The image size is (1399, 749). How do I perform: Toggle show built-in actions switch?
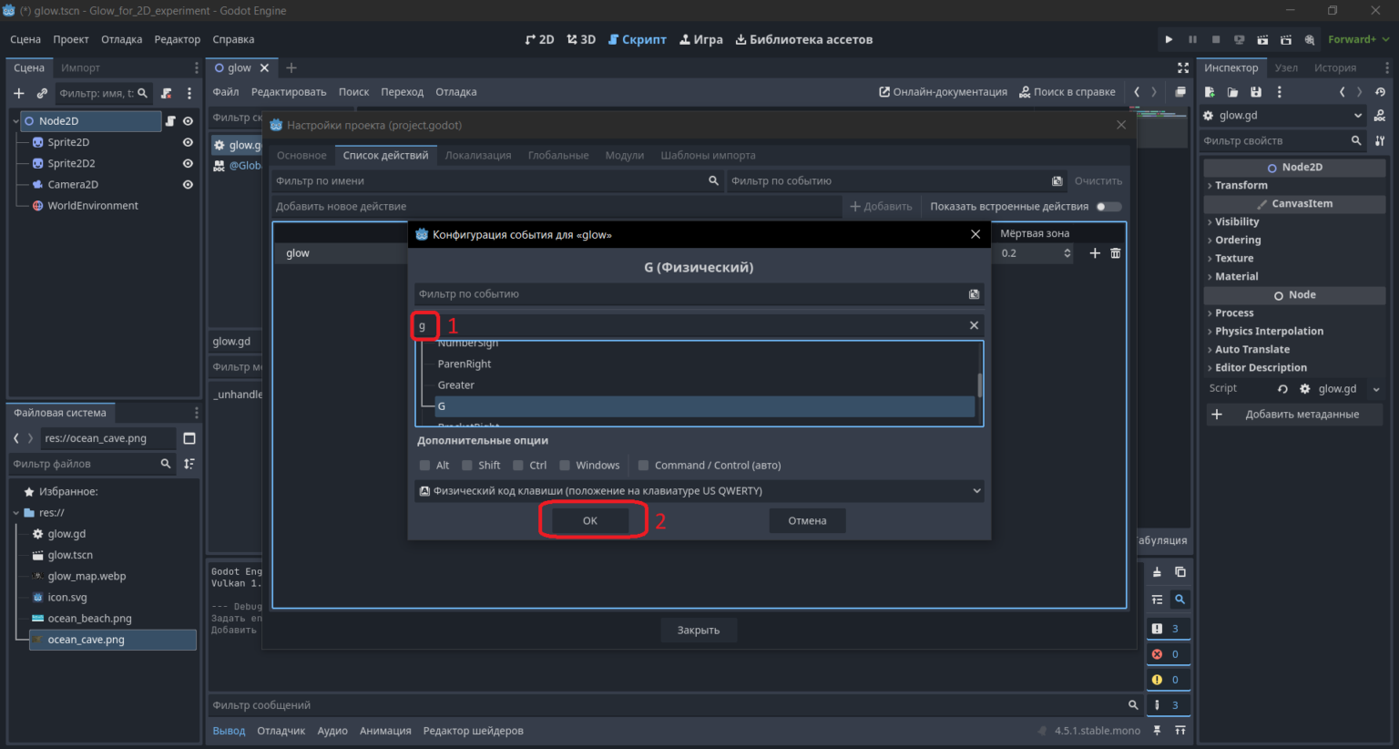1108,207
